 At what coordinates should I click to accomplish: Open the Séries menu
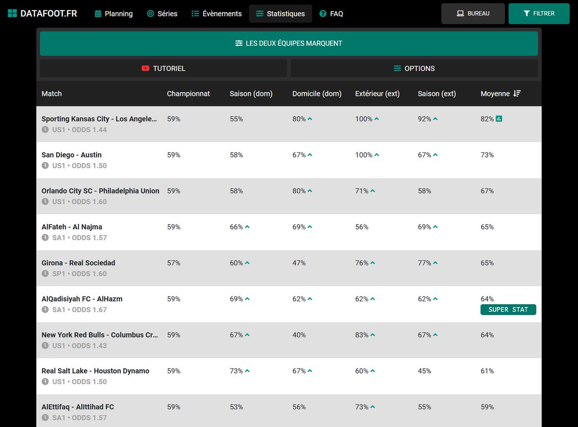(162, 13)
